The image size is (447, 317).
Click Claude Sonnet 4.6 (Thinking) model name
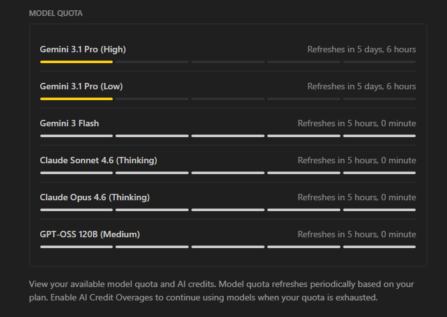pyautogui.click(x=98, y=160)
